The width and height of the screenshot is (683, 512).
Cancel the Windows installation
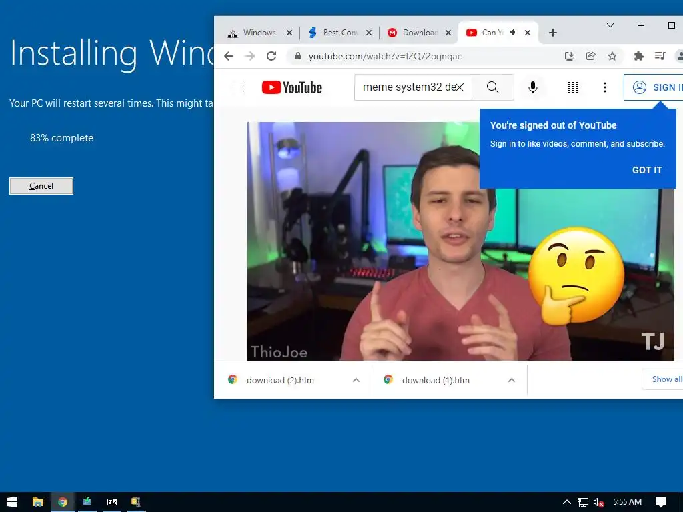[41, 186]
